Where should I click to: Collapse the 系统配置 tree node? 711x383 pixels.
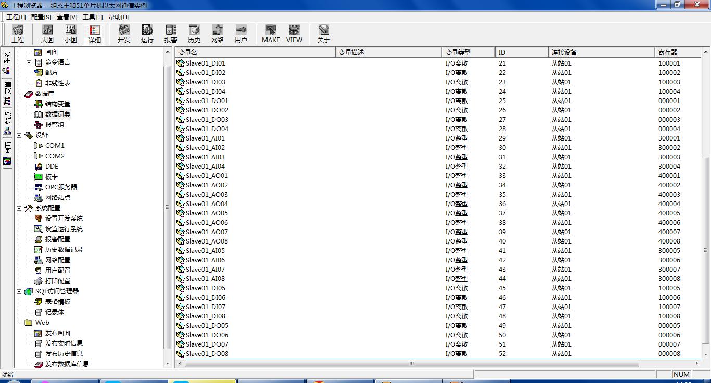click(19, 208)
